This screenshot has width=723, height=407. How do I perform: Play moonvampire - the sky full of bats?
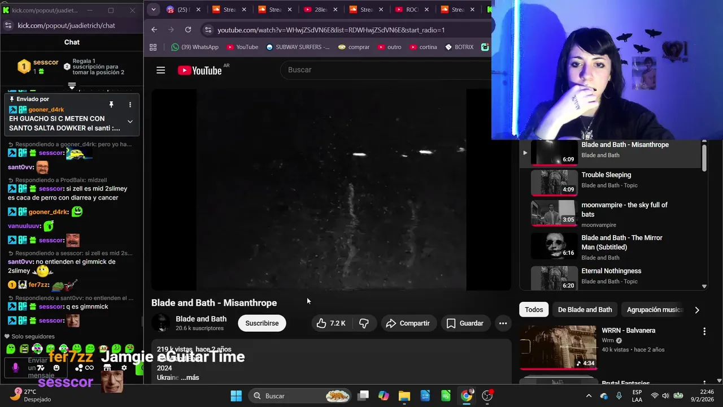coord(610,213)
